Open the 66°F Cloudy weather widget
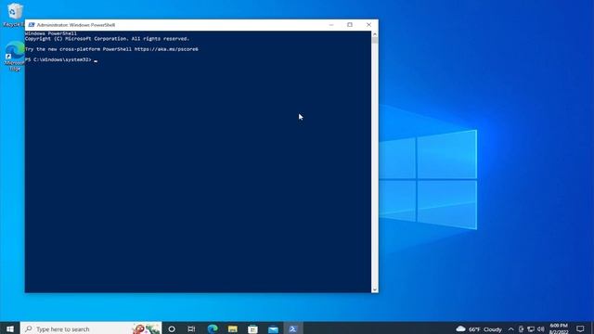This screenshot has width=594, height=334. (479, 328)
